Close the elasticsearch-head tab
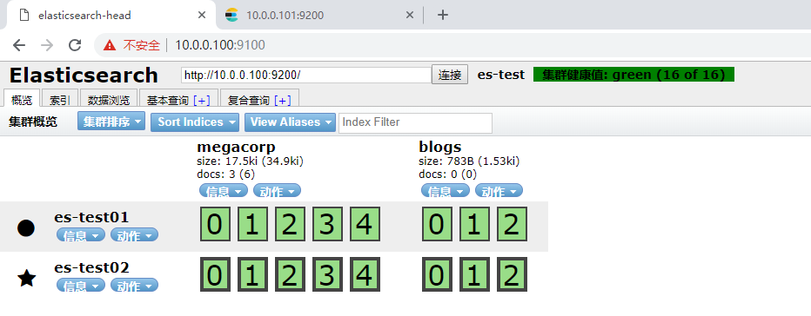 [x=202, y=15]
